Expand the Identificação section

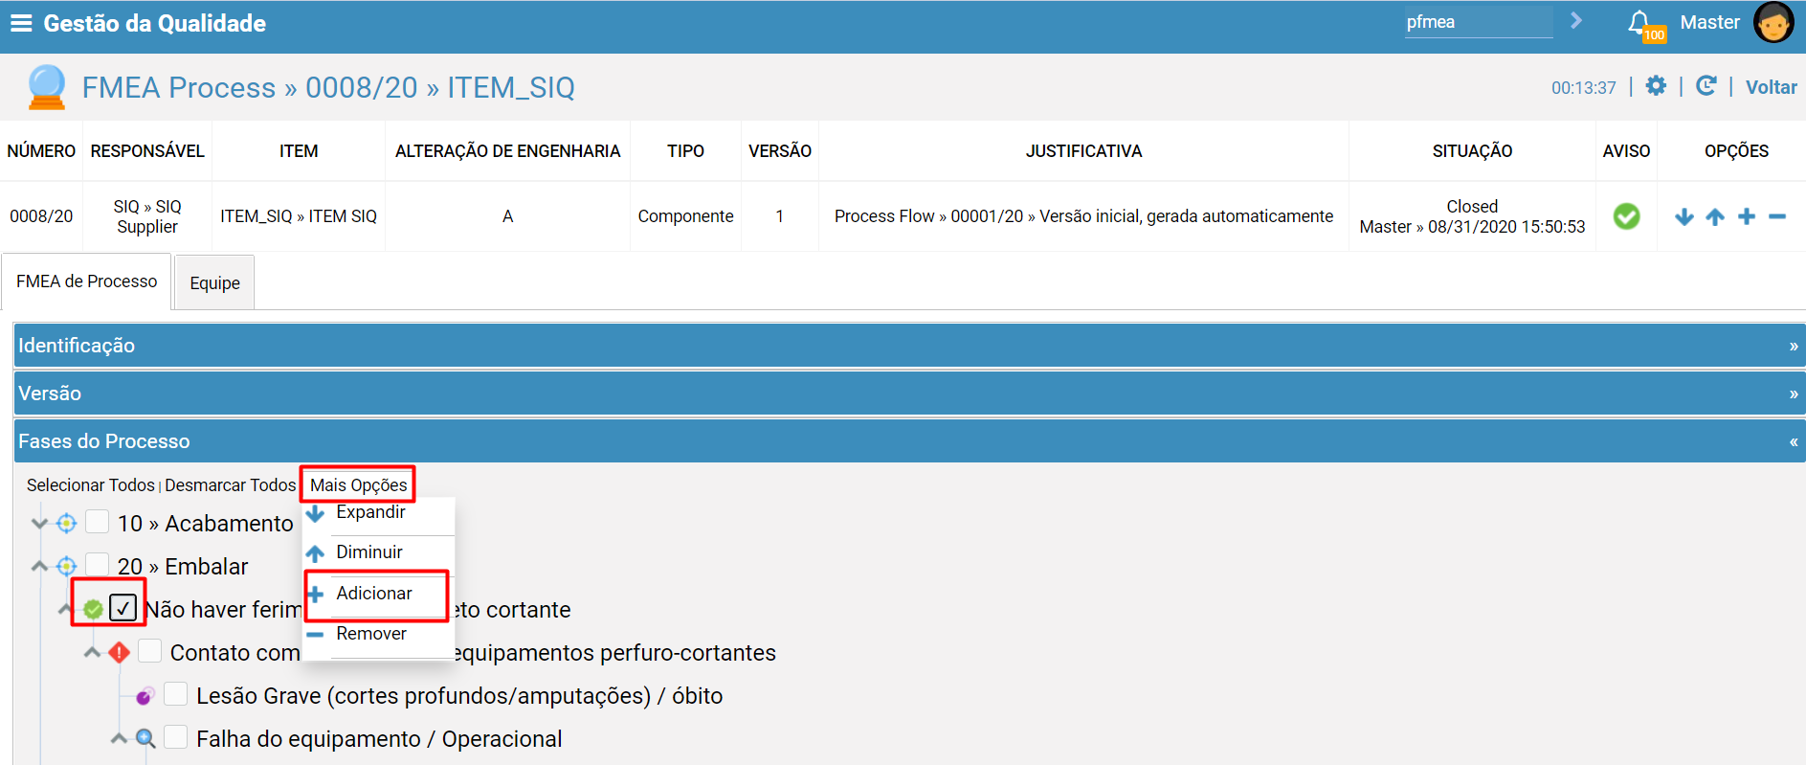coord(909,346)
